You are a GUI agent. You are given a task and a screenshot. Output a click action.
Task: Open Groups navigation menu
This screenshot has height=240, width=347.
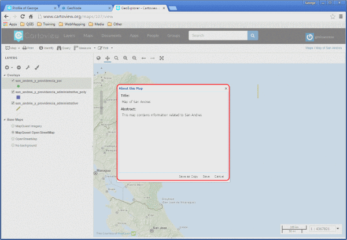[173, 36]
